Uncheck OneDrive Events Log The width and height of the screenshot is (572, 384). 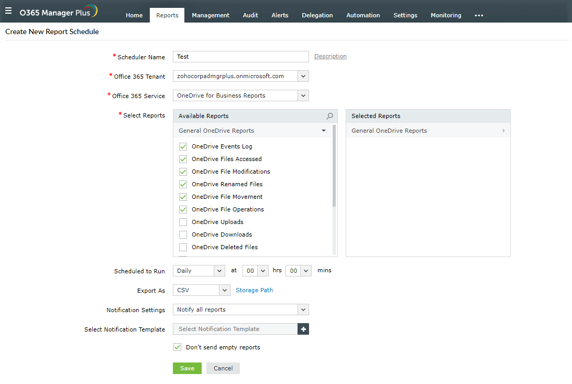pyautogui.click(x=183, y=146)
